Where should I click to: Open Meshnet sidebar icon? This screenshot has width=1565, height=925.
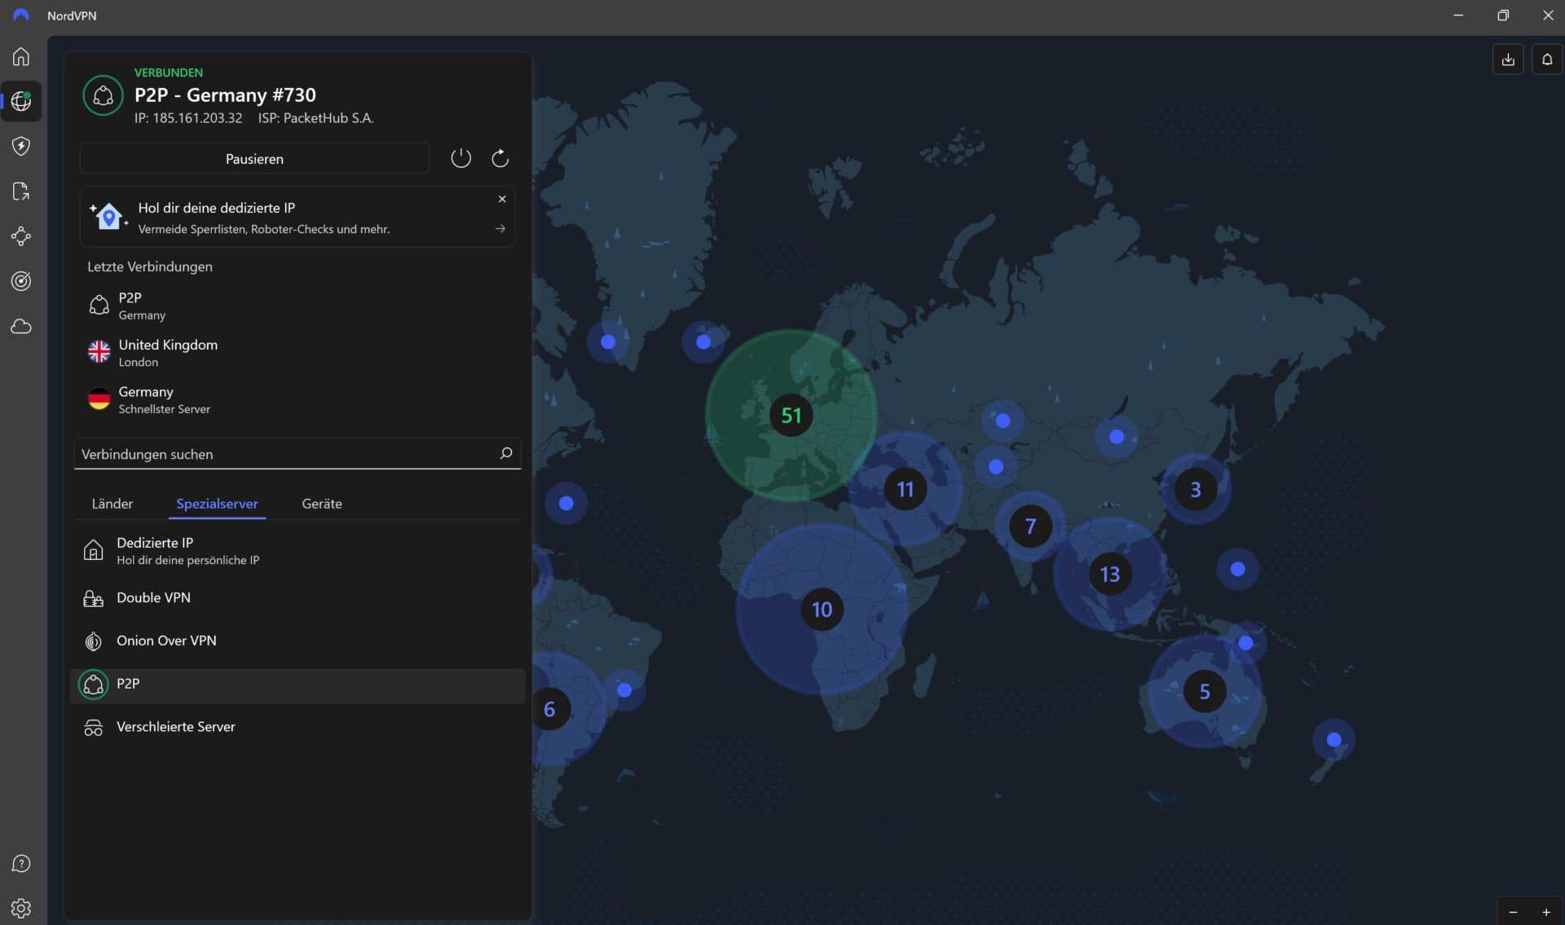click(x=21, y=236)
